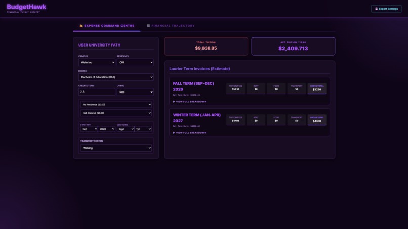Click Fall Term Rent $0 cell
Viewport: 408px width, 229px height.
click(x=256, y=88)
